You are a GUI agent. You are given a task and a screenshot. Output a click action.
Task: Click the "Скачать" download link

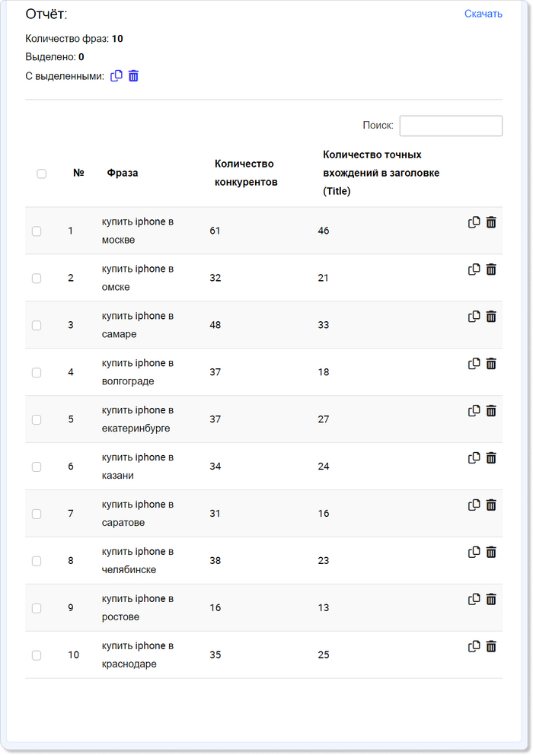click(484, 14)
